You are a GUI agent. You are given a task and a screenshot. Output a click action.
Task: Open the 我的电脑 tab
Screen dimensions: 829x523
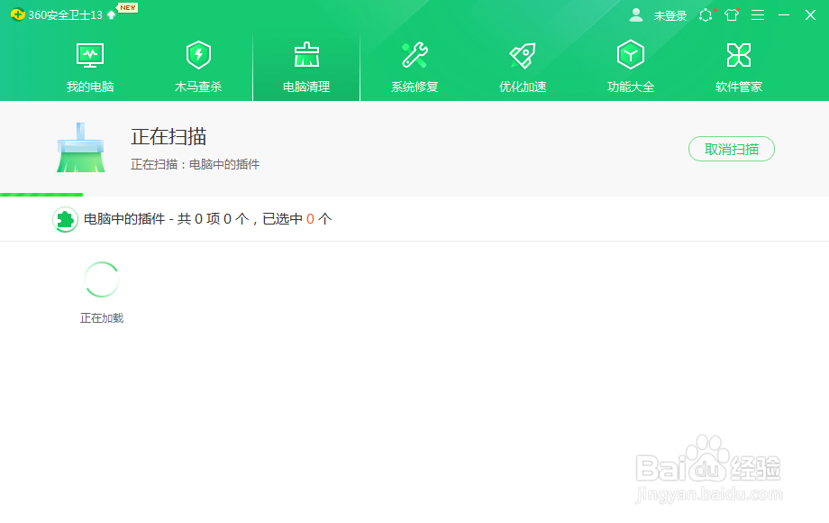tap(90, 67)
